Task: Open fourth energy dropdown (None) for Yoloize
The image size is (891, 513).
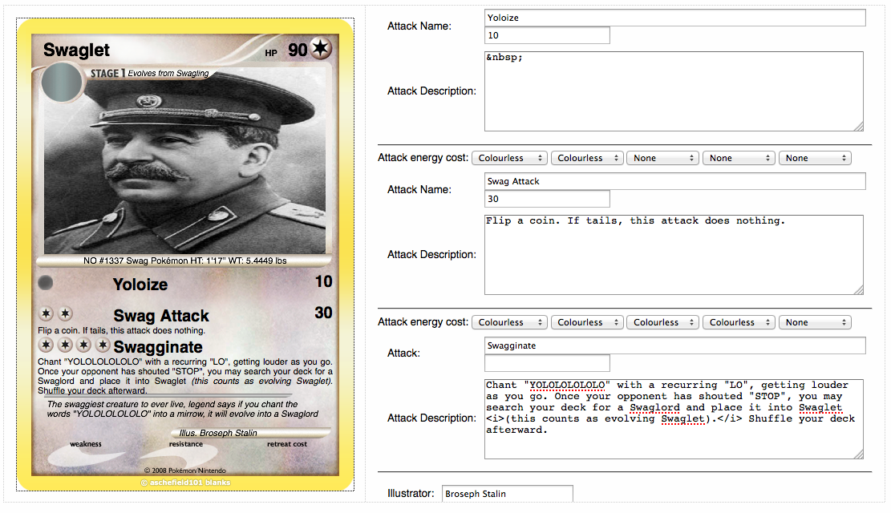Action: 739,158
